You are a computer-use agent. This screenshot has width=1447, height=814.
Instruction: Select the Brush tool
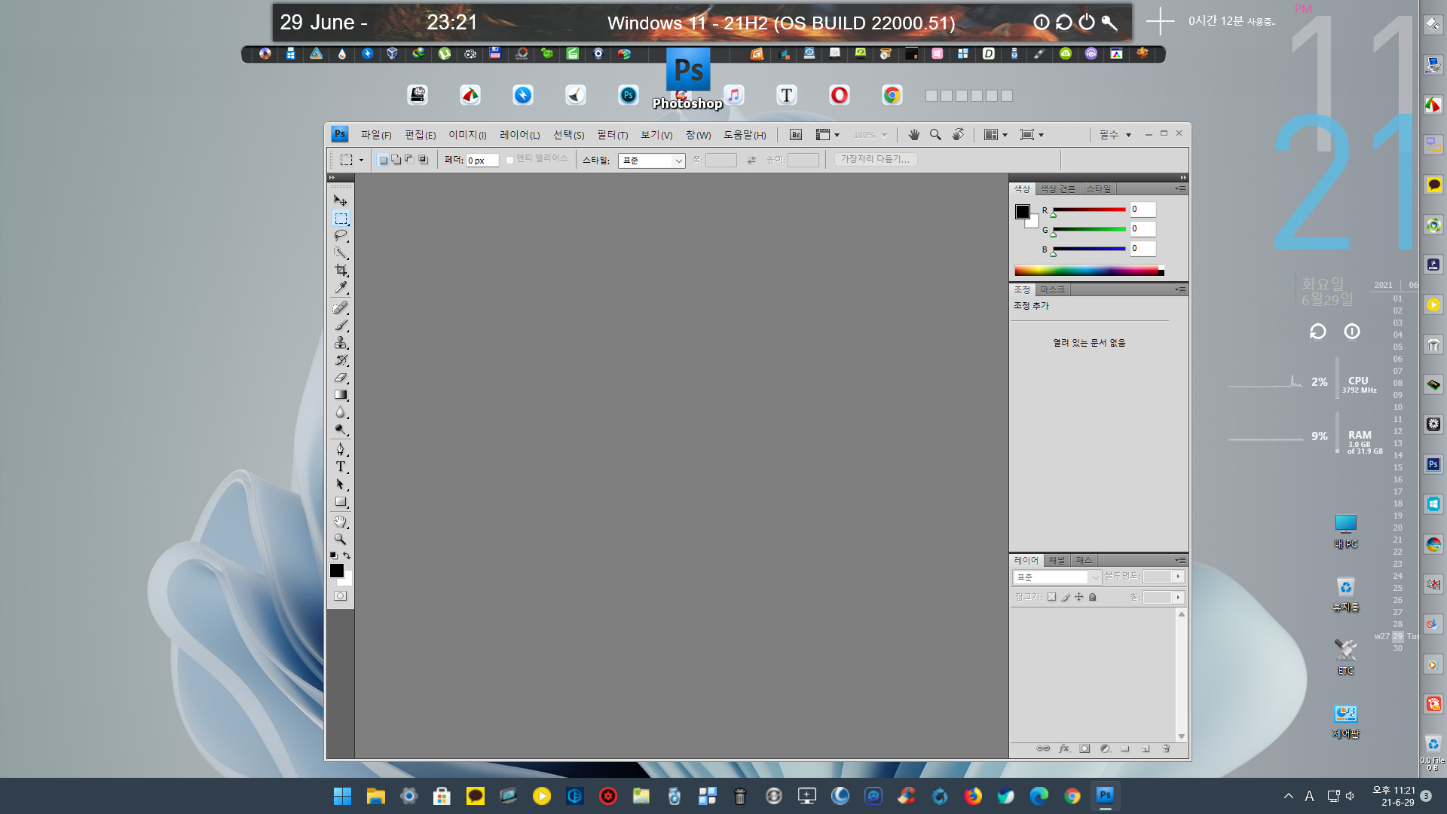(341, 325)
